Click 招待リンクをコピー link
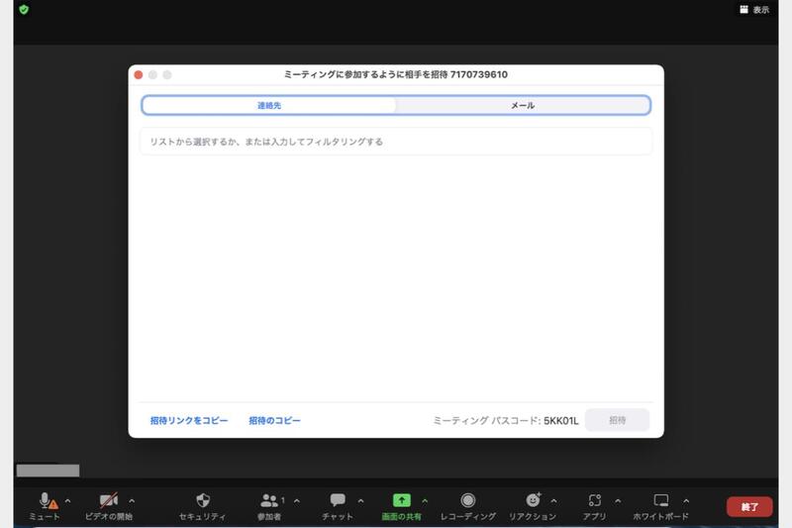Screen dimensions: 792x528 189,420
